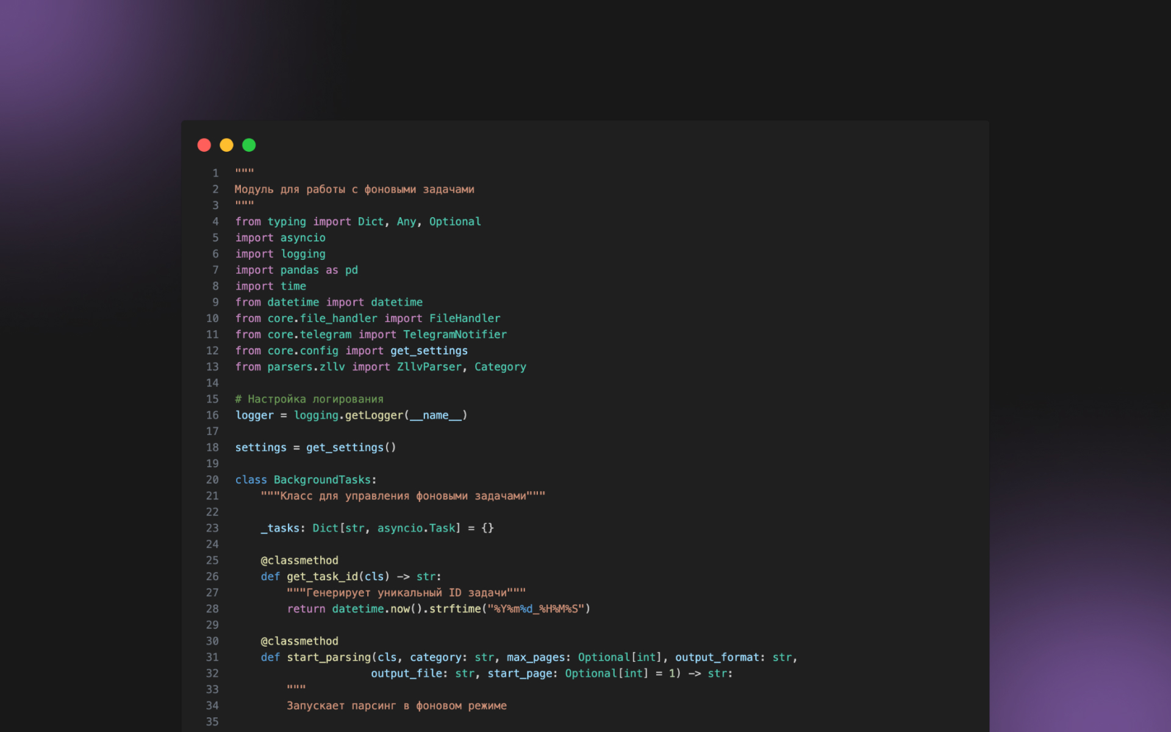This screenshot has height=732, width=1171.
Task: Click the yellow minimize traffic light button
Action: (226, 145)
